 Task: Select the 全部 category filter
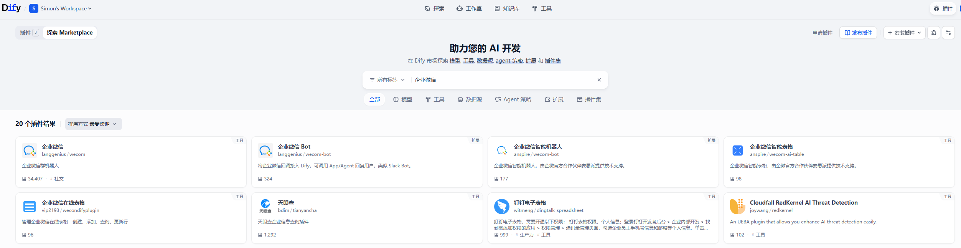374,99
